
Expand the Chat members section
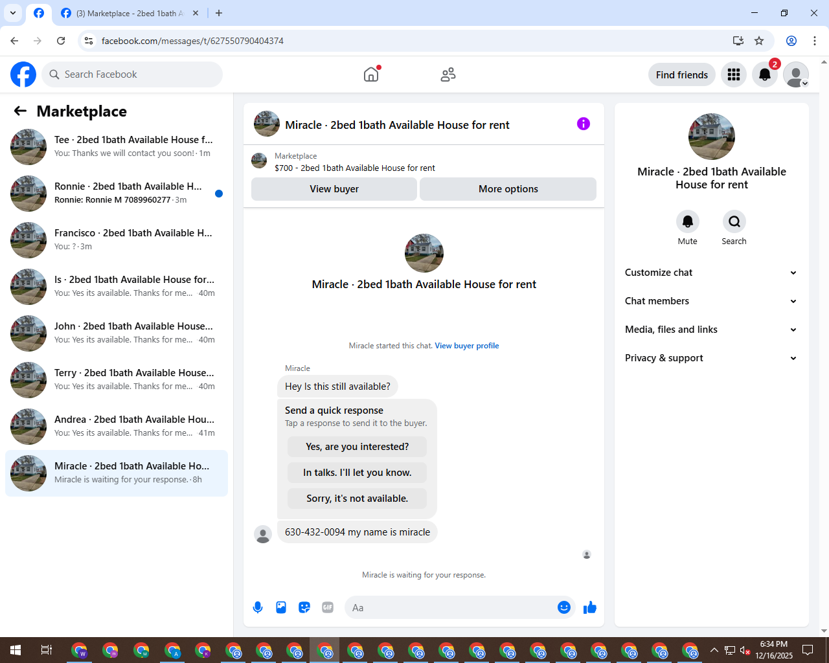click(711, 301)
